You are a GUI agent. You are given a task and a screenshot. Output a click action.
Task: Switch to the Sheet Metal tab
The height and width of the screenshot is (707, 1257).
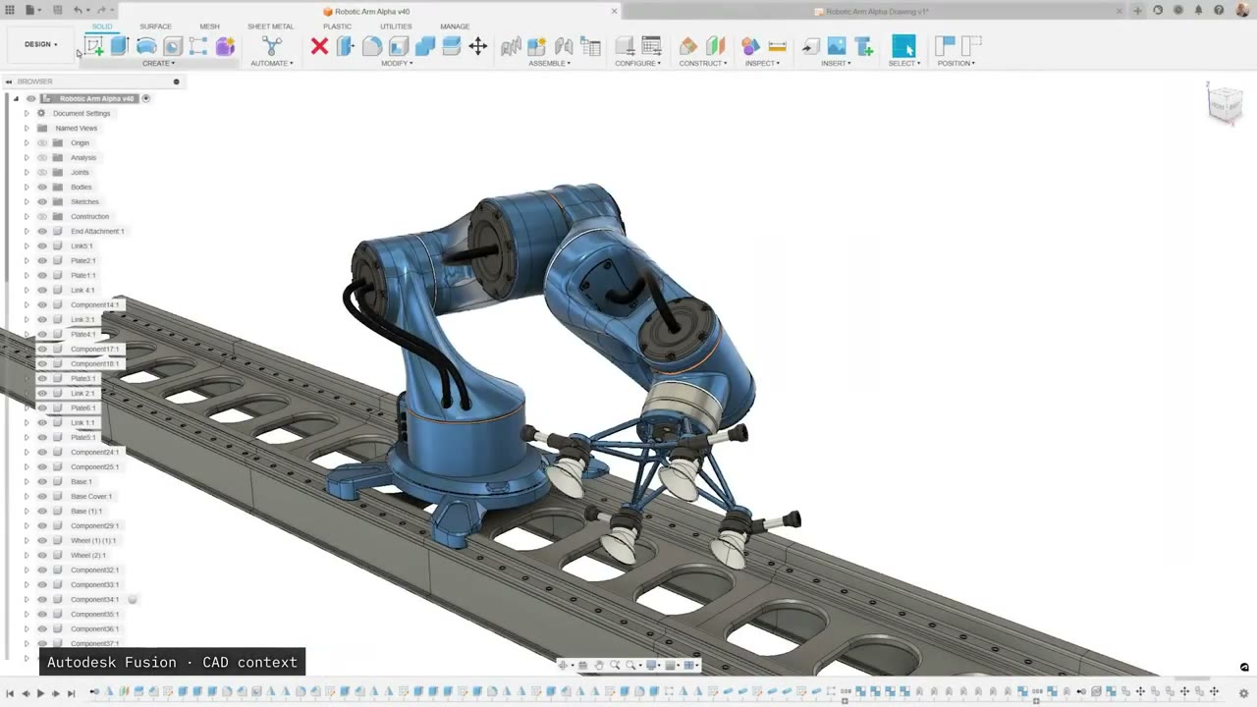pyautogui.click(x=270, y=27)
